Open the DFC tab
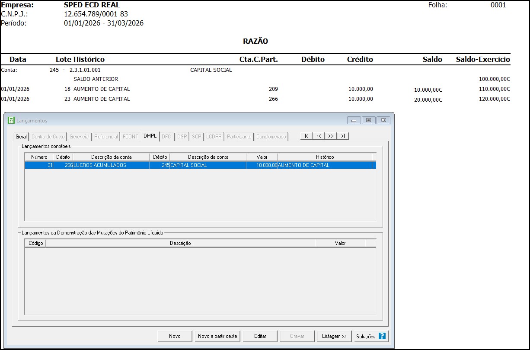This screenshot has width=530, height=350. coord(166,137)
